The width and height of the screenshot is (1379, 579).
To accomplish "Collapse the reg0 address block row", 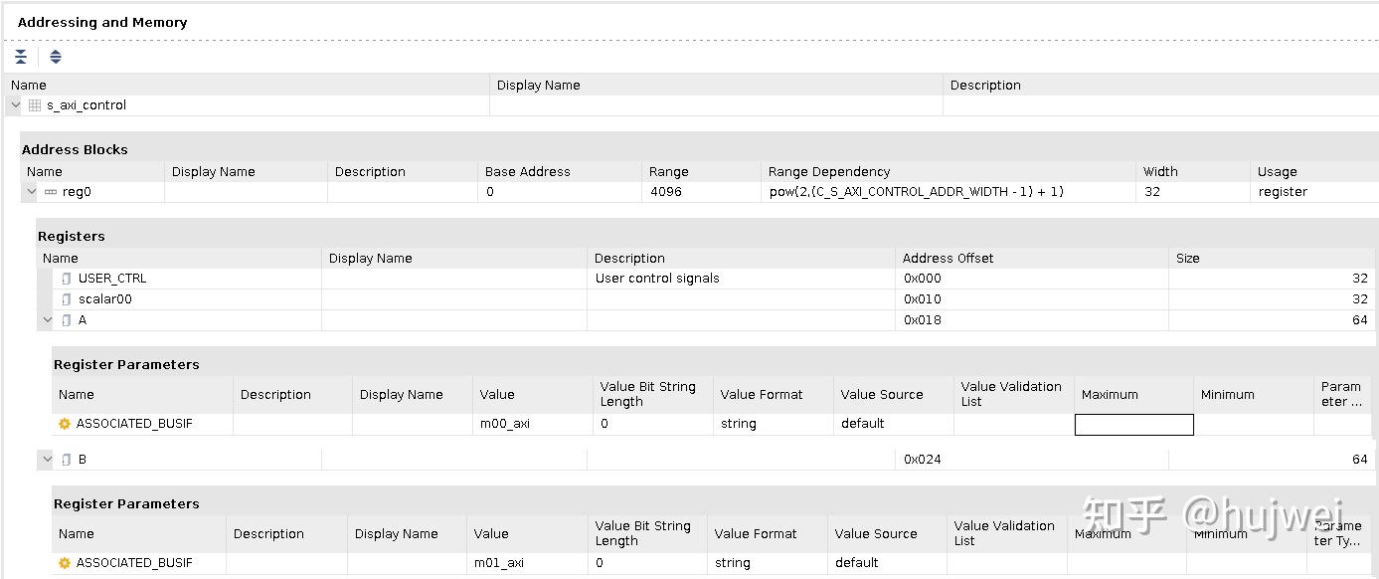I will point(30,192).
